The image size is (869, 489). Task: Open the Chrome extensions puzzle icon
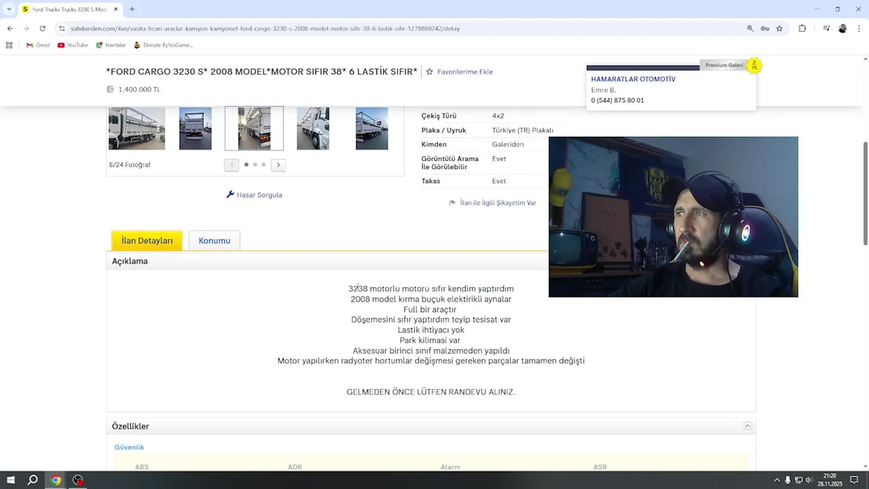click(802, 29)
